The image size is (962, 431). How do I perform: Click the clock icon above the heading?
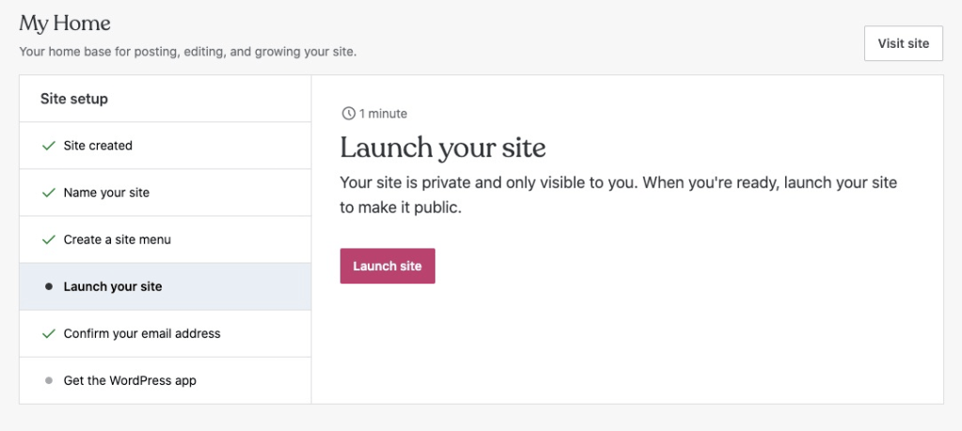pyautogui.click(x=348, y=114)
